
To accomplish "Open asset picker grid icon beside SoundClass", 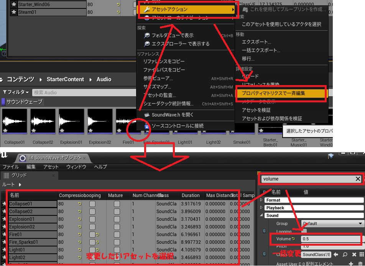I will coord(362,255).
